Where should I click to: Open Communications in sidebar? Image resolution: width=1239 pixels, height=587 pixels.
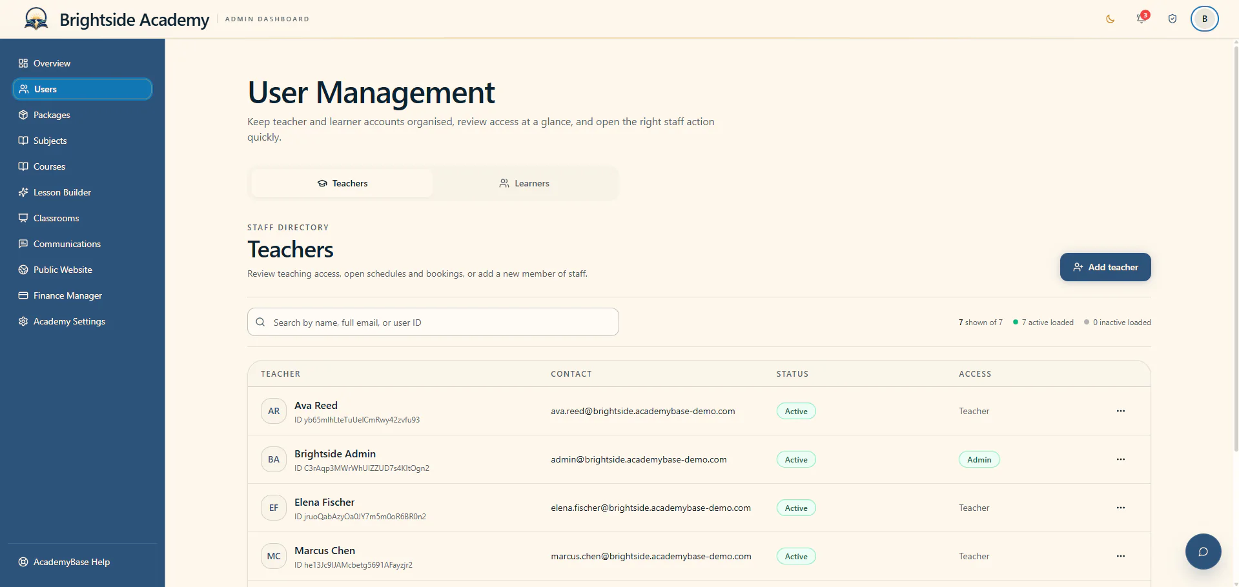point(83,244)
